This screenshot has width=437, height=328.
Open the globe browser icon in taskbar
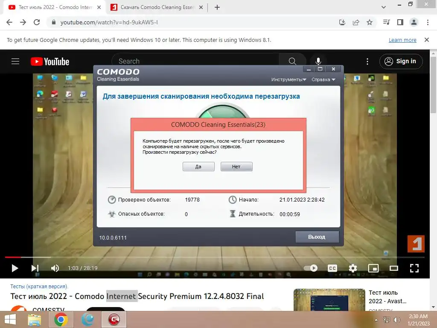[88, 319]
